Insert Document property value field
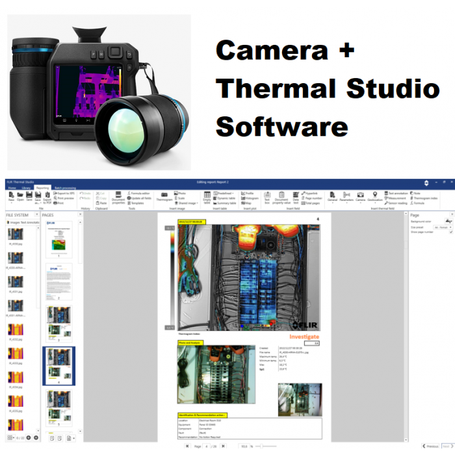 281,198
